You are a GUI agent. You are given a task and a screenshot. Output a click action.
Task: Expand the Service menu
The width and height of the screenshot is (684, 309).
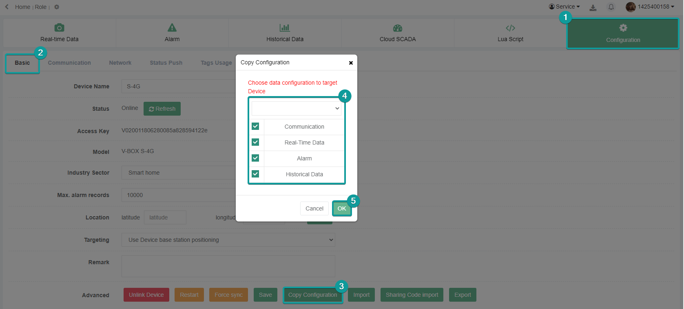pyautogui.click(x=564, y=7)
